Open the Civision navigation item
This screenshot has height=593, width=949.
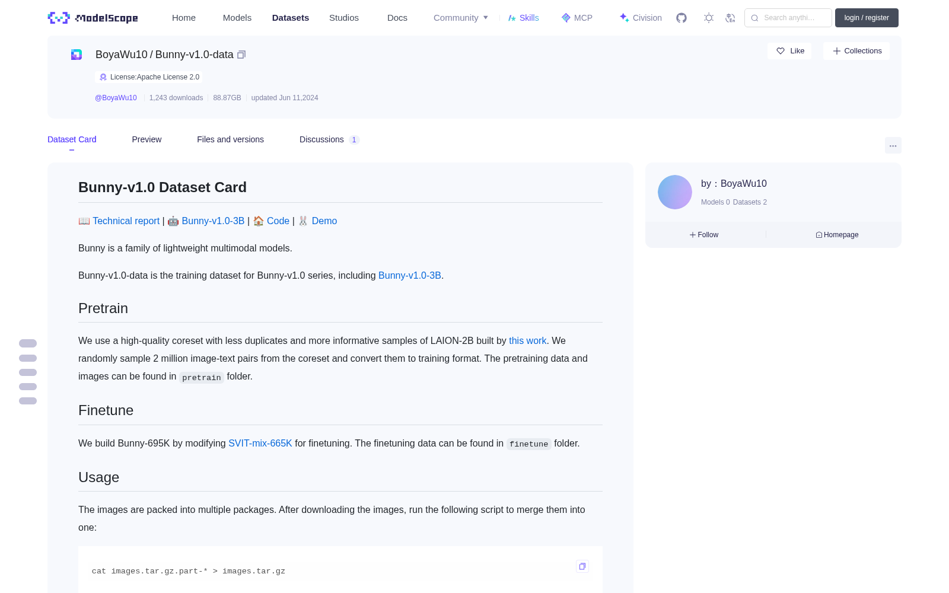pos(641,18)
